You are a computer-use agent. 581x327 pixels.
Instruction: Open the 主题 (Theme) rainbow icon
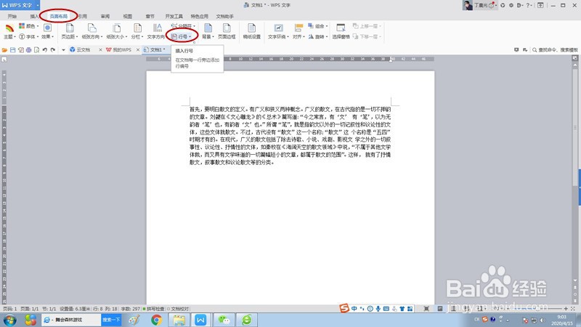(9, 28)
